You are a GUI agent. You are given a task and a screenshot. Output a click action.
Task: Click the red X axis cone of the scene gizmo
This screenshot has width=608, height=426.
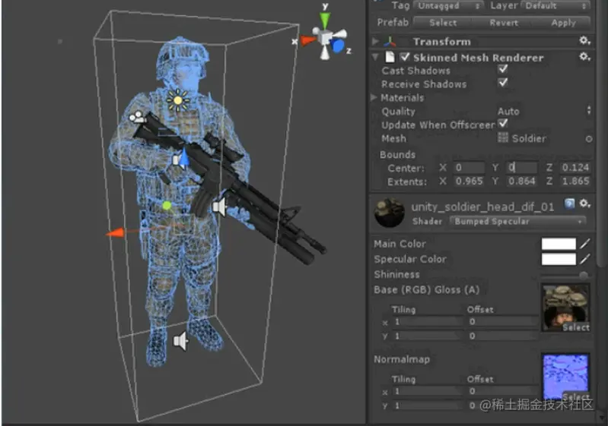(x=308, y=41)
